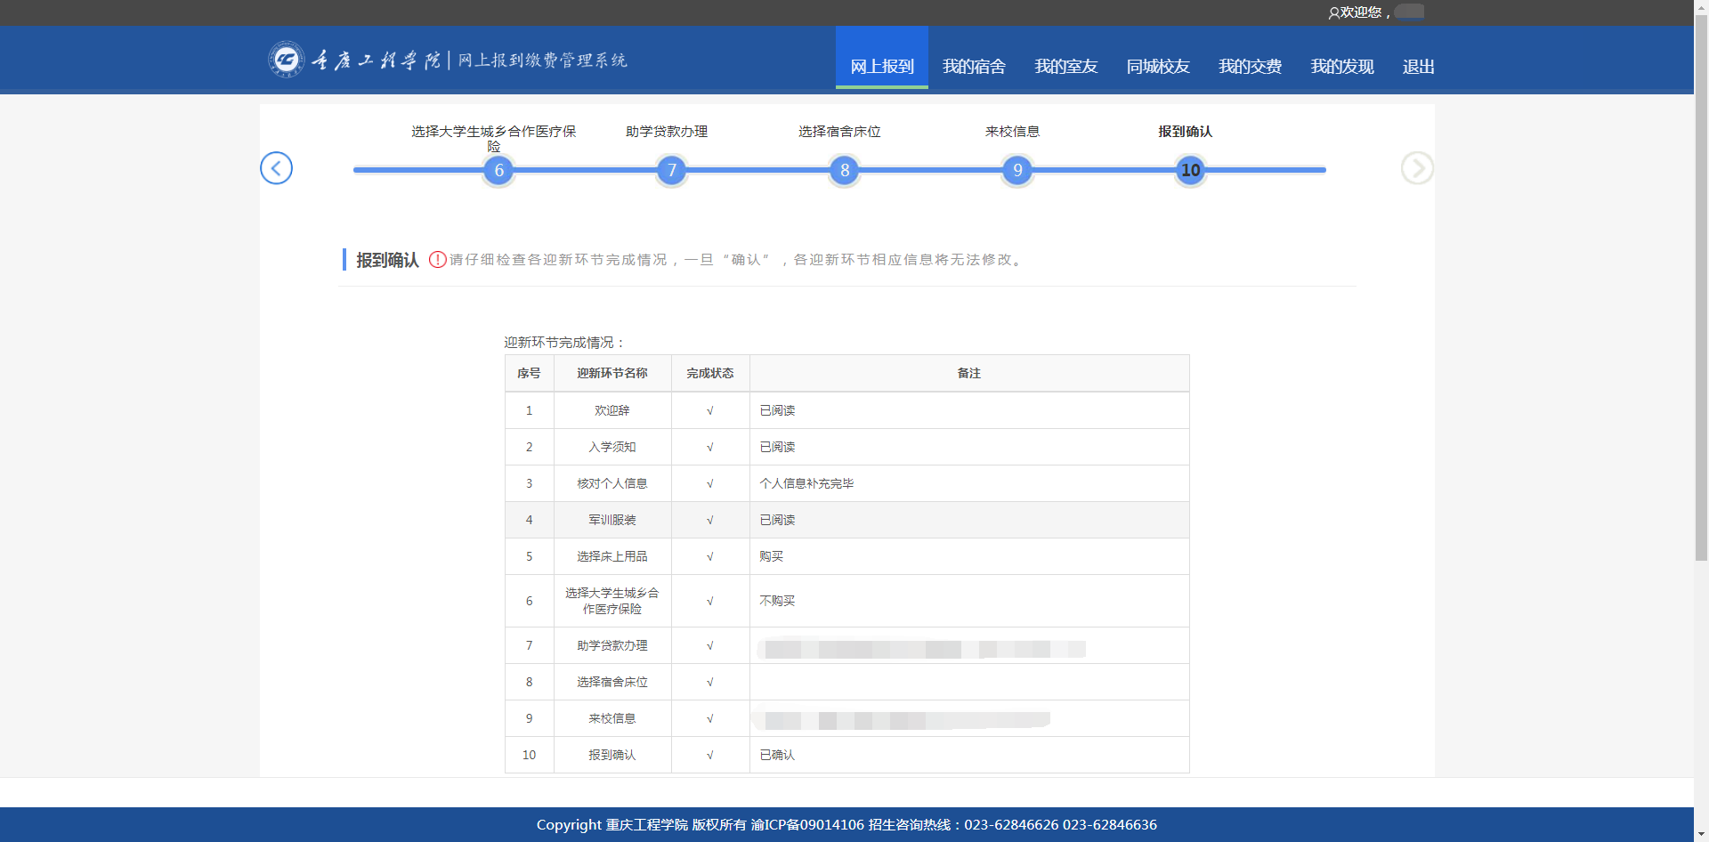Viewport: 1709px width, 842px height.
Task: Open the 网上报到 tab
Action: (x=881, y=67)
